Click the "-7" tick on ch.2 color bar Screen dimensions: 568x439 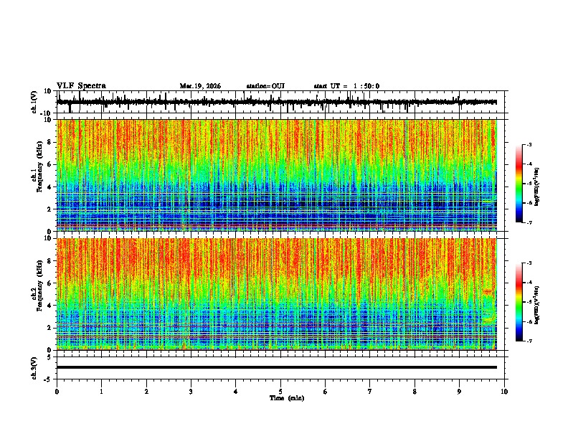[x=529, y=341]
